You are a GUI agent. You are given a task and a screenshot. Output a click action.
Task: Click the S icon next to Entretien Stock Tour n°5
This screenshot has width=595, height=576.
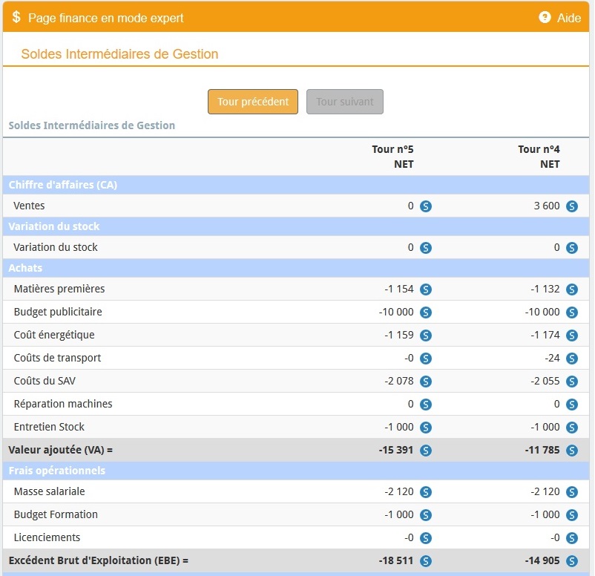tap(424, 427)
